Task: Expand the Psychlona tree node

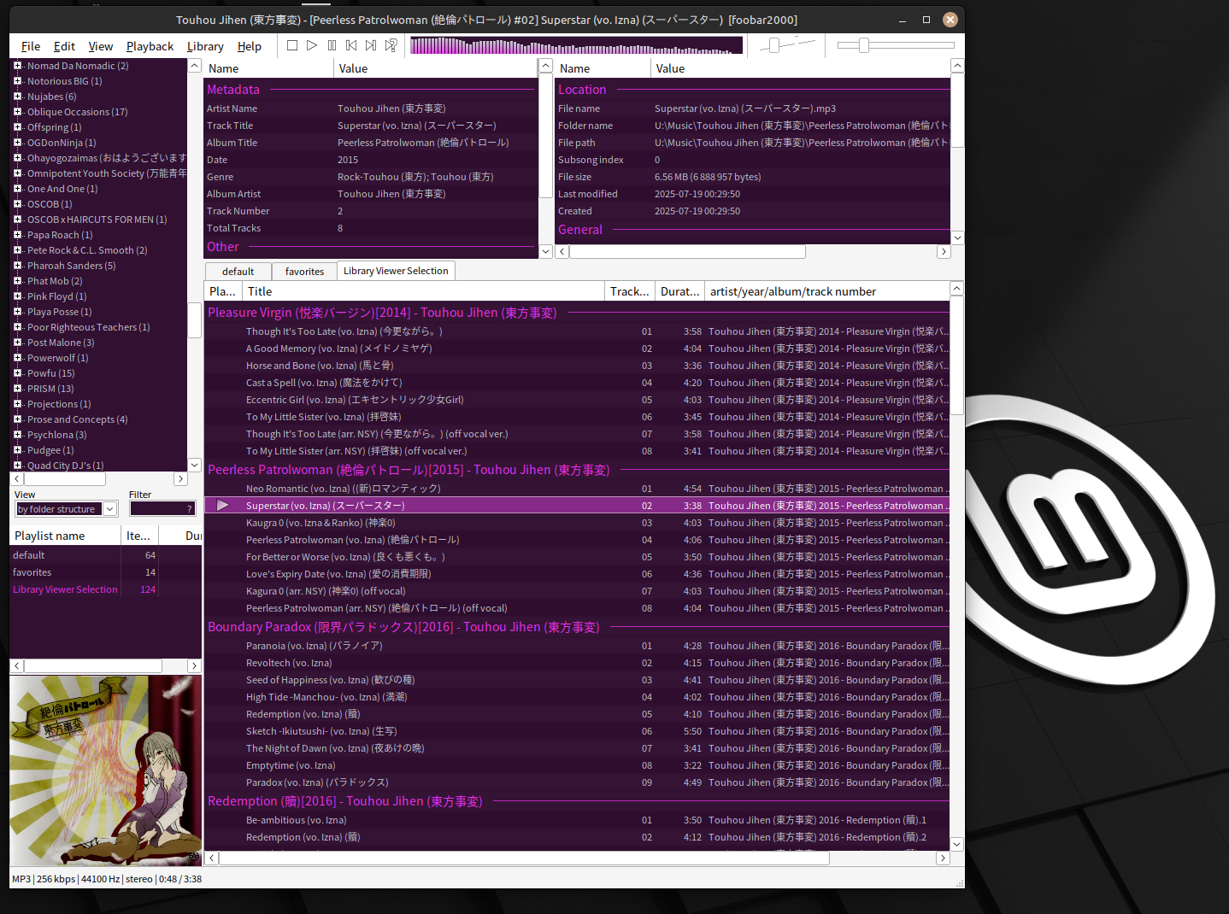Action: click(17, 435)
